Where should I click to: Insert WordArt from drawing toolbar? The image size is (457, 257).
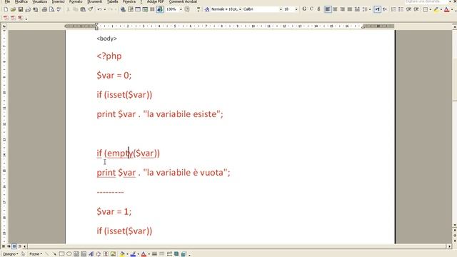pyautogui.click(x=91, y=254)
